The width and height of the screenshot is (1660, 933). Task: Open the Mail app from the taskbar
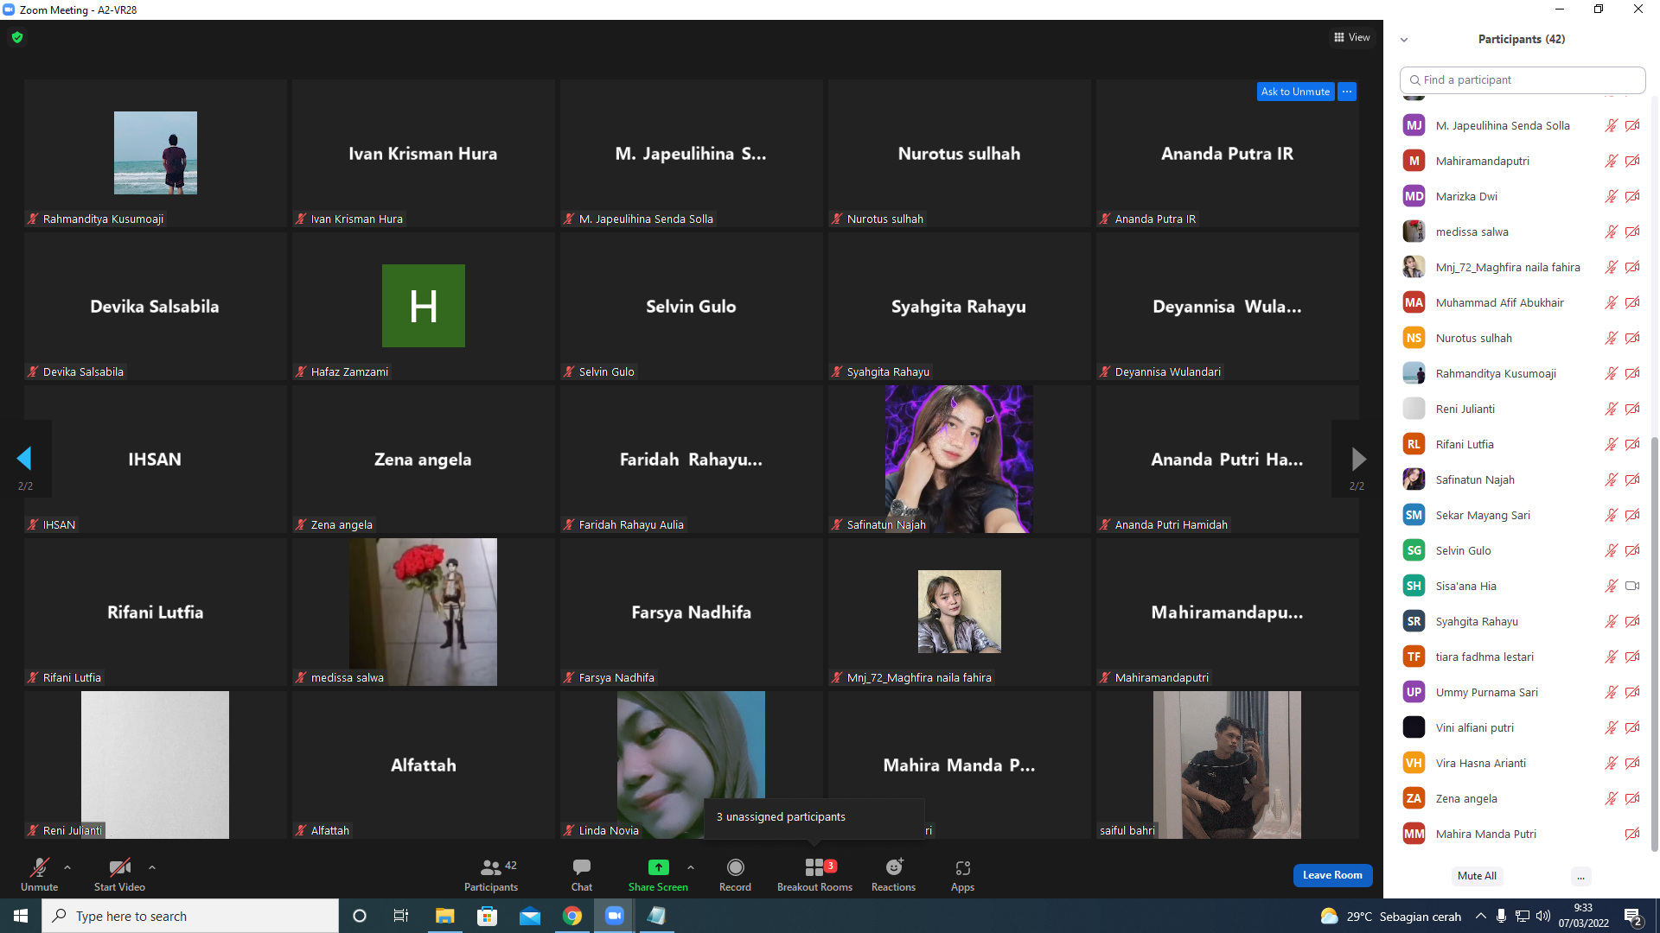click(530, 916)
